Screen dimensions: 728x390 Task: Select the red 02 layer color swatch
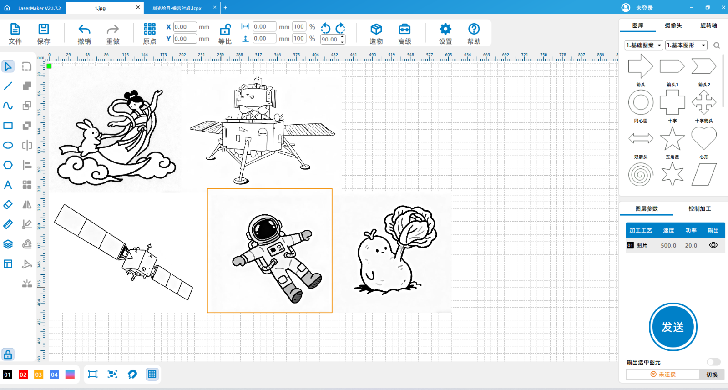(23, 375)
